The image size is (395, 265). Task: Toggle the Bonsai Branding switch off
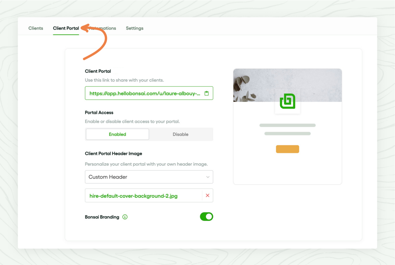(x=207, y=217)
